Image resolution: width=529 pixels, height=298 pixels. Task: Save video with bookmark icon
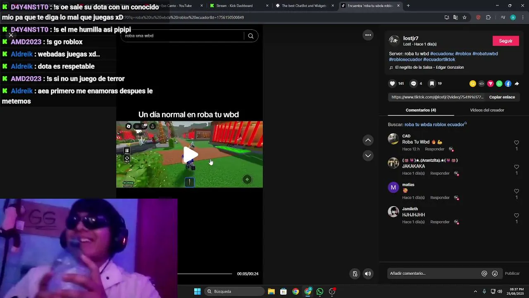[x=432, y=84]
